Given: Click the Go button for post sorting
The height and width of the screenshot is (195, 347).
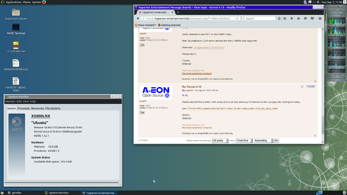Looking at the screenshot, I should click(x=277, y=140).
